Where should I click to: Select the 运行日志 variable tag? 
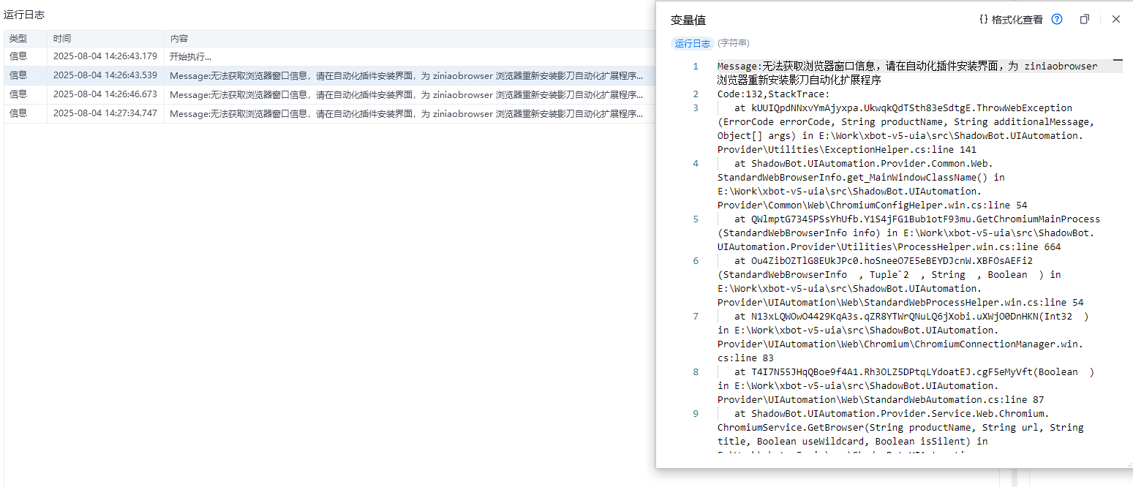tap(692, 44)
